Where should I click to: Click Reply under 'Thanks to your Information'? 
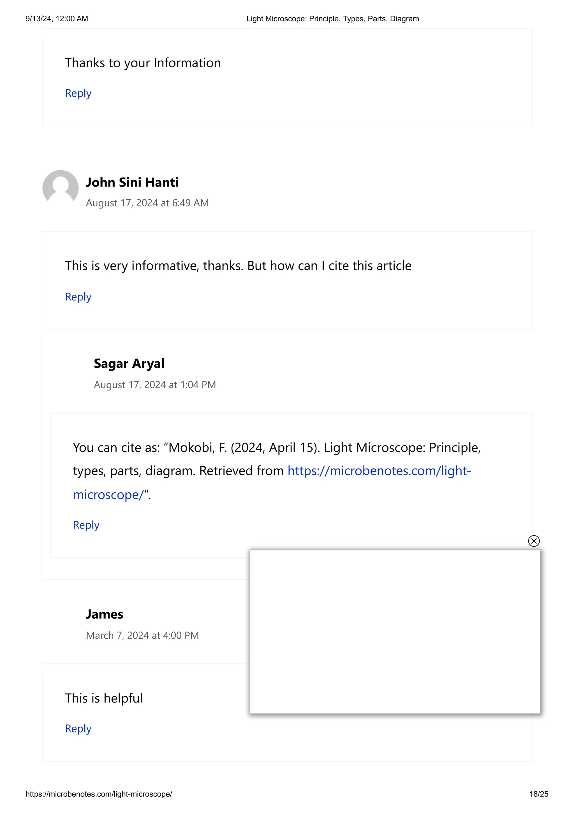78,93
